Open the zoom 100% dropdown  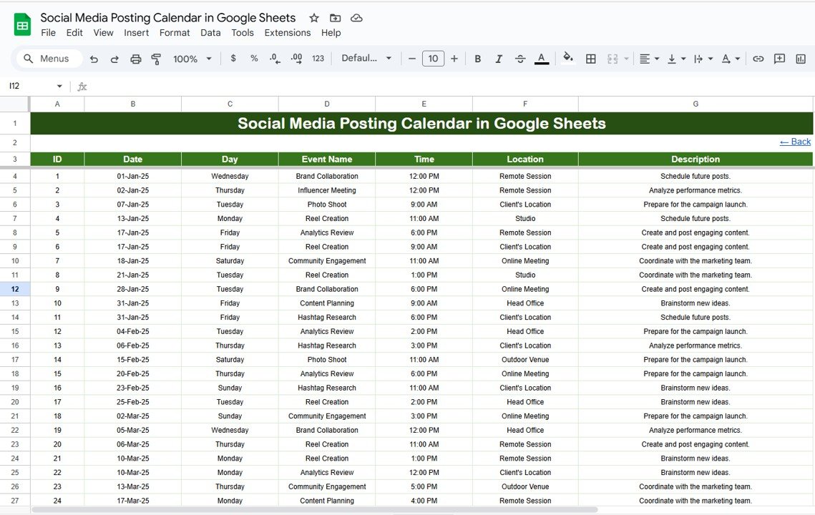(x=192, y=59)
